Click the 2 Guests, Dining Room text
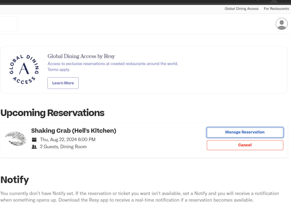 [63, 146]
